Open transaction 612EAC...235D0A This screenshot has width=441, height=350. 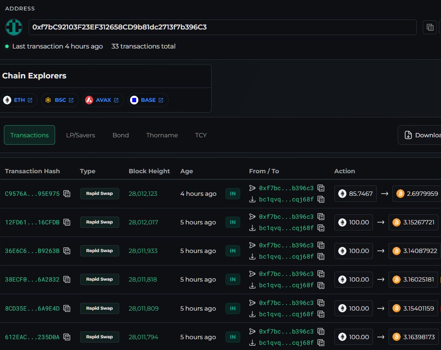(33, 337)
